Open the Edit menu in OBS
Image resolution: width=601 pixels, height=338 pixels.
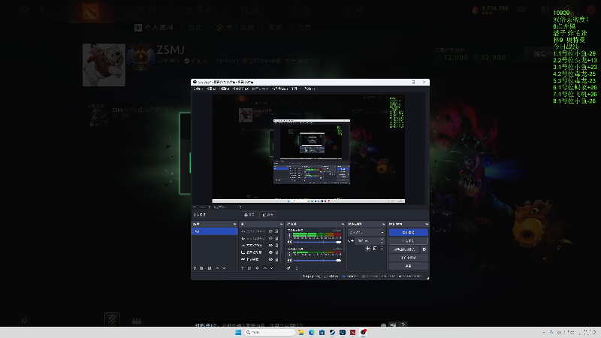[x=211, y=89]
